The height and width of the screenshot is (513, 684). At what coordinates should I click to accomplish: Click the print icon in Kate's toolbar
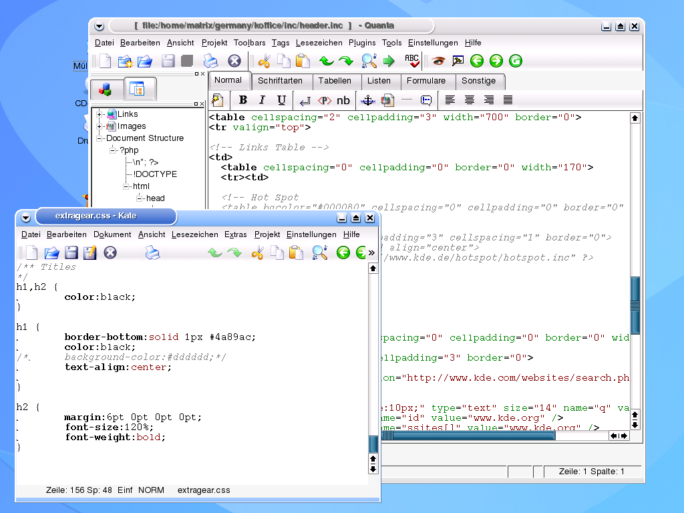point(152,252)
